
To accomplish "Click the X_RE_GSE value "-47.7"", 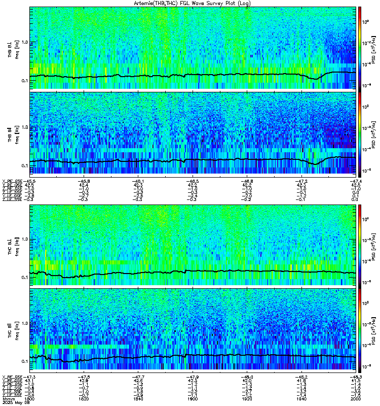I will coord(138,377).
